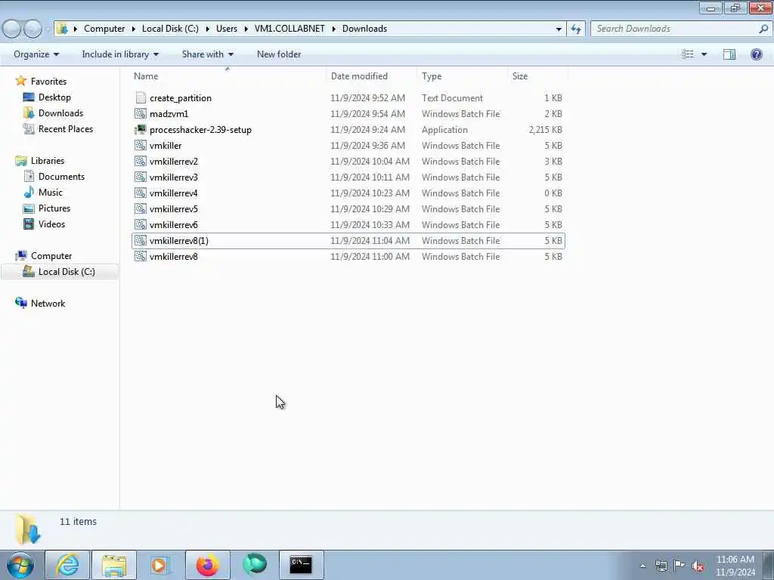Go back using the Back arrow

12,29
